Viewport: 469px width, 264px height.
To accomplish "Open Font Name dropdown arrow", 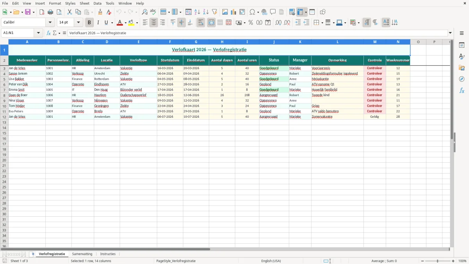I will [x=50, y=23].
